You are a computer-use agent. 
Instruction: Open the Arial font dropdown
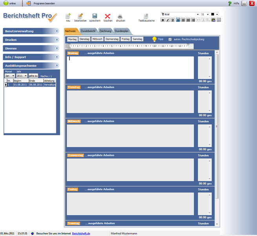(x=180, y=14)
